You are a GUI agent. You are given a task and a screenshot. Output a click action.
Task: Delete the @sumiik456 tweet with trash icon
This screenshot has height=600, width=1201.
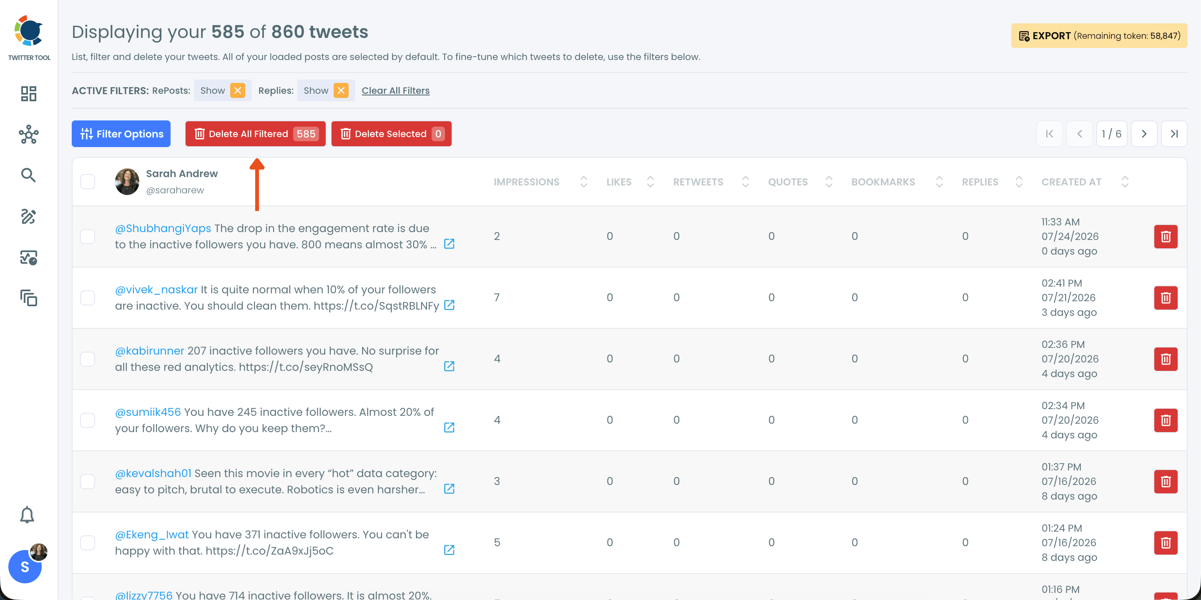click(x=1166, y=420)
